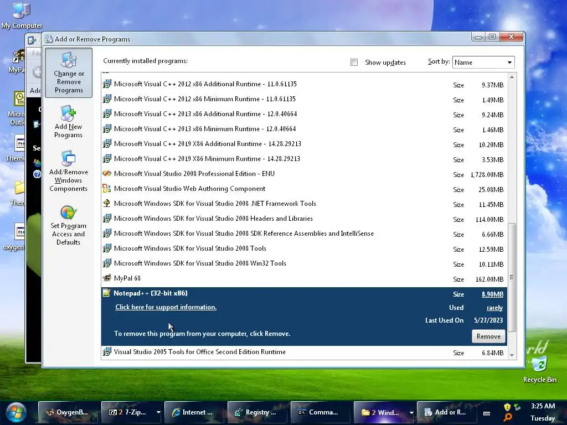Switch to Command Prompt taskbar button

(321, 412)
